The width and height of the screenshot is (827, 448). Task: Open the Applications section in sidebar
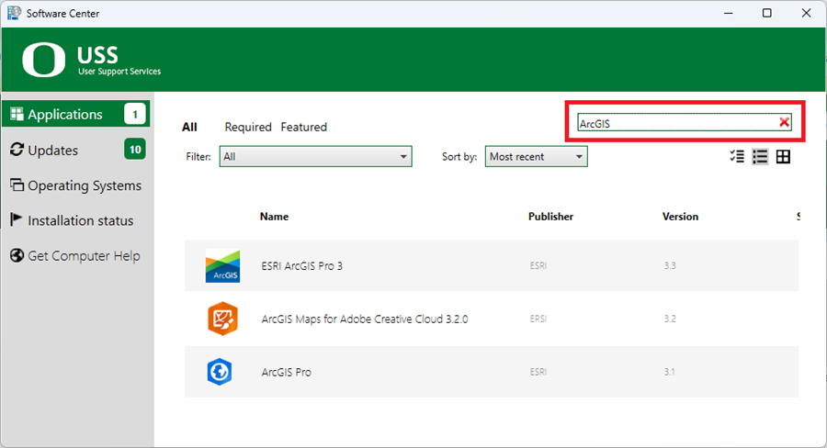point(76,114)
